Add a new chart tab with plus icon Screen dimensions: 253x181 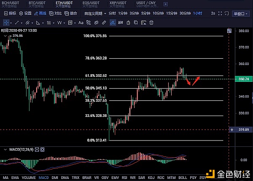166,4
